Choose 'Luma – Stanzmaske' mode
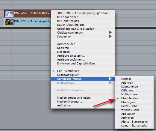156x131 pixels. point(134,126)
